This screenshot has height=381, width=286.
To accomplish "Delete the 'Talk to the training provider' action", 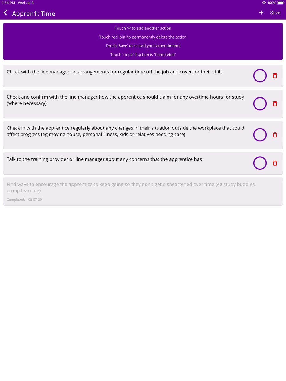I will pos(275,163).
